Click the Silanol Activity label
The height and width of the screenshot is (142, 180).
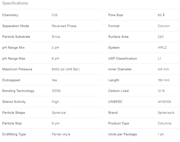[x=14, y=102]
